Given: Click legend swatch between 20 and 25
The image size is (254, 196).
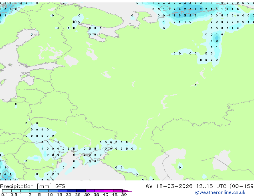Looking at the screenshot, I should 71,191.
